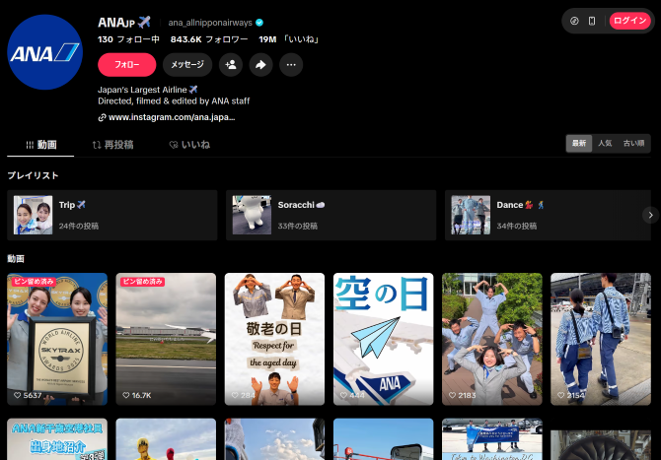Sort videos by 古い順 oldest

click(633, 143)
